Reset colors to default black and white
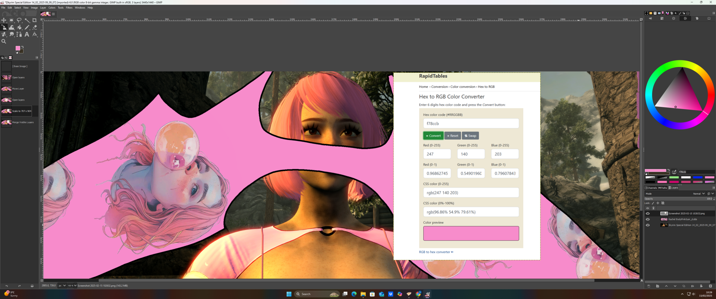The width and height of the screenshot is (716, 299). tap(17, 53)
